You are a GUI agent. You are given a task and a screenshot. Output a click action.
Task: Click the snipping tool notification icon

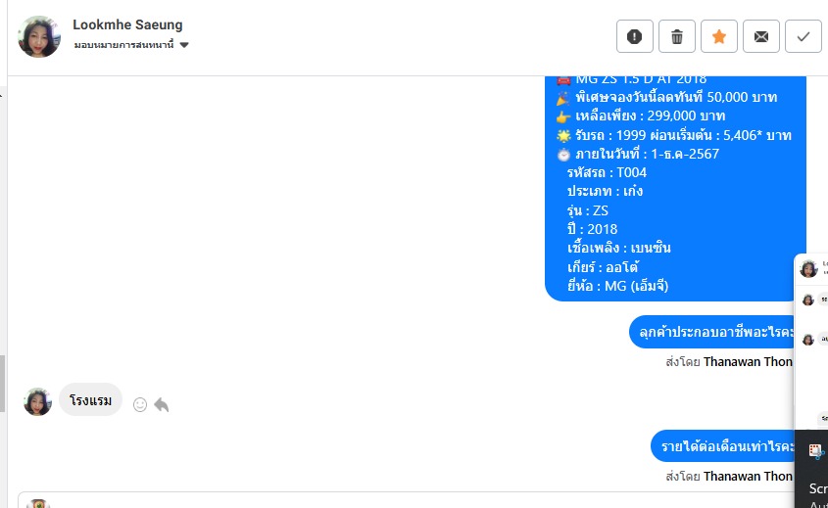[x=815, y=451]
